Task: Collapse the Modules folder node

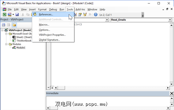Action: (6, 44)
